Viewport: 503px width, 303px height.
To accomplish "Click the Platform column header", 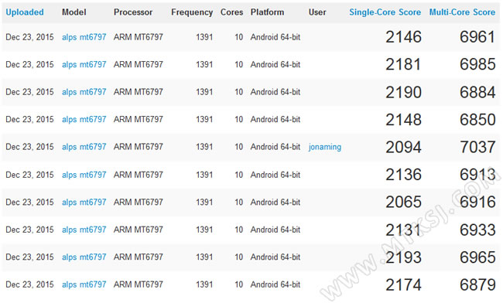I will [267, 12].
